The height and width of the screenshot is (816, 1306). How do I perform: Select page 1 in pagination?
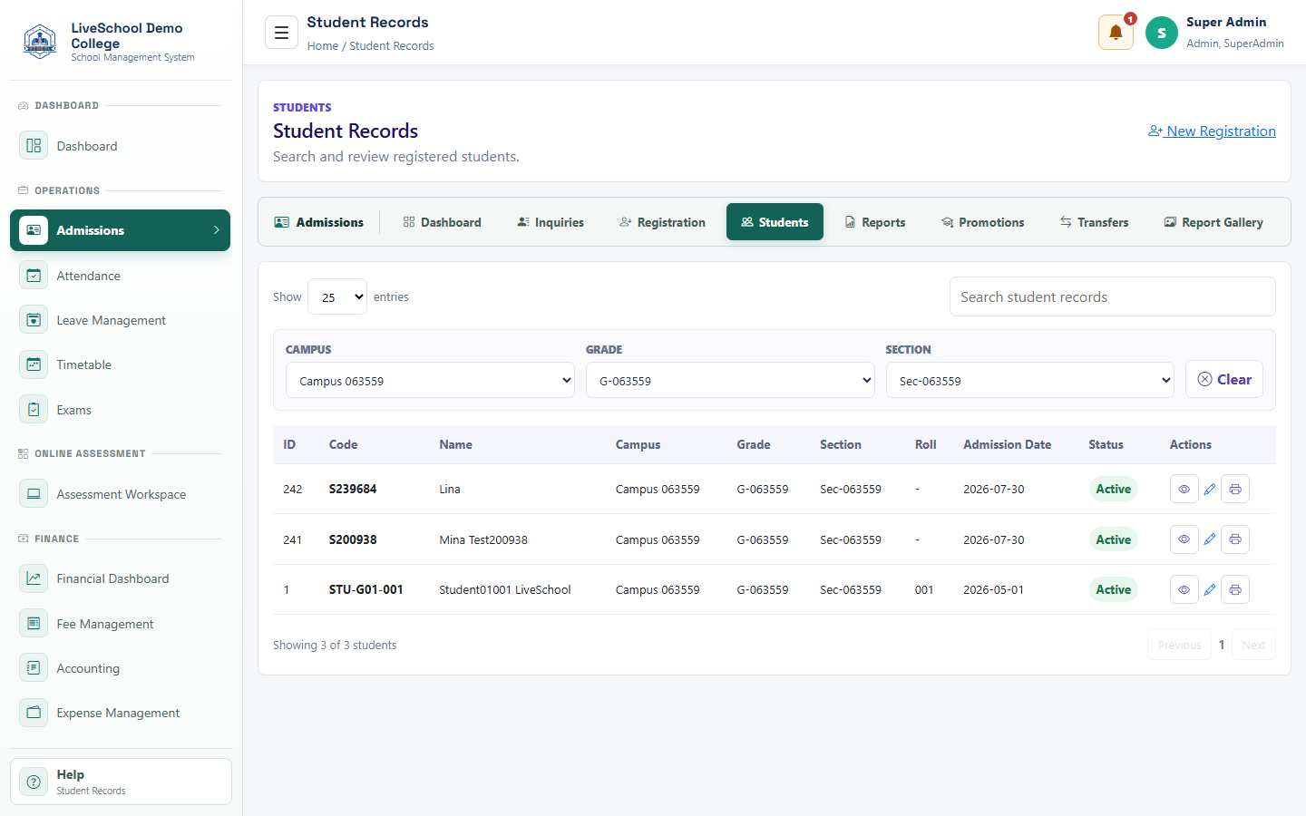1222,645
